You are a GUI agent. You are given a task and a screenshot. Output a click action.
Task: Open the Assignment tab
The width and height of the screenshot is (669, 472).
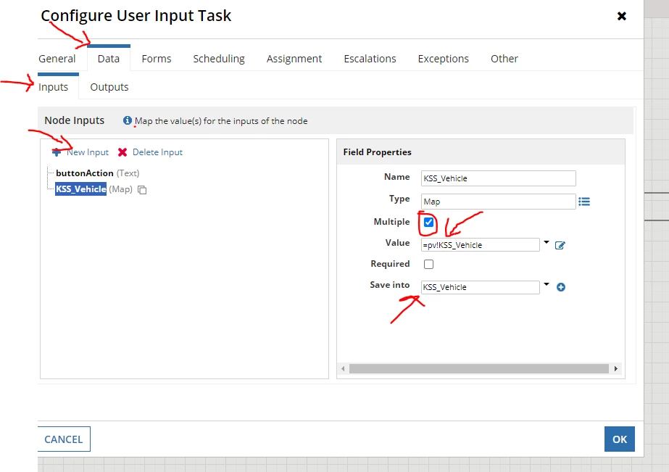tap(294, 59)
